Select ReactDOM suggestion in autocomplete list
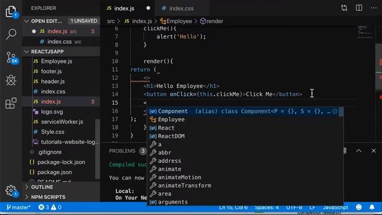Image resolution: width=382 pixels, height=215 pixels. [x=245, y=136]
